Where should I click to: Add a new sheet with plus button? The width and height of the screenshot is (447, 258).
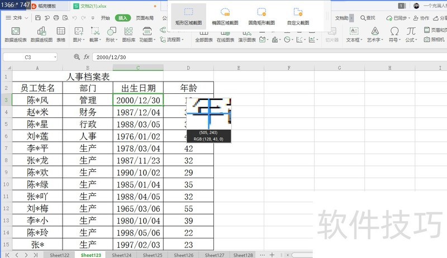coord(272,255)
